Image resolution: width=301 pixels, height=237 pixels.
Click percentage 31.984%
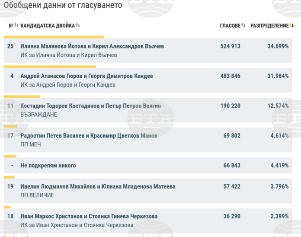278,76
